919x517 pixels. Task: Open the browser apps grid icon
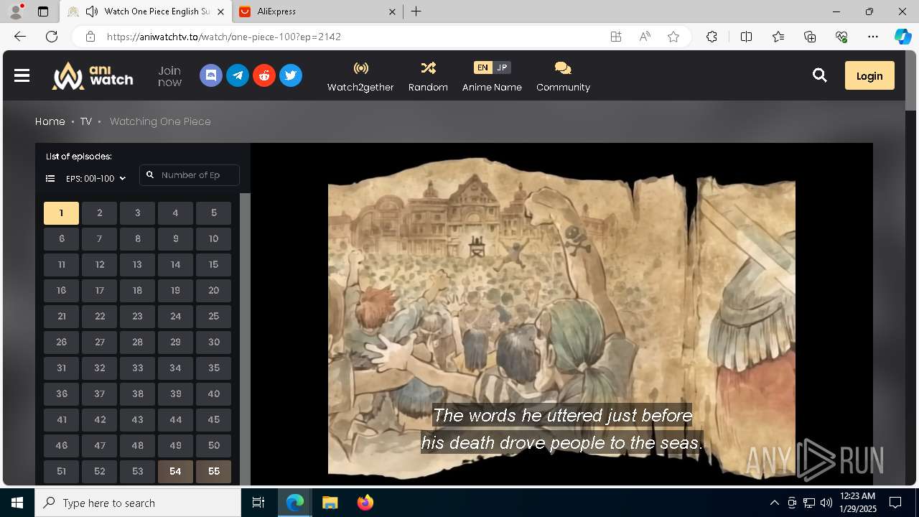click(615, 37)
